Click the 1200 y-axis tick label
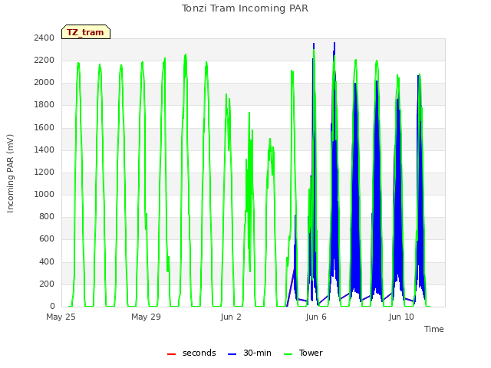 point(44,172)
